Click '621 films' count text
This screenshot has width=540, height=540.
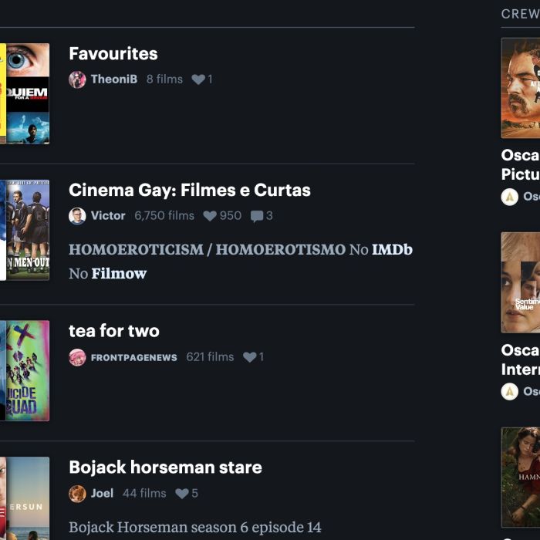tap(210, 356)
